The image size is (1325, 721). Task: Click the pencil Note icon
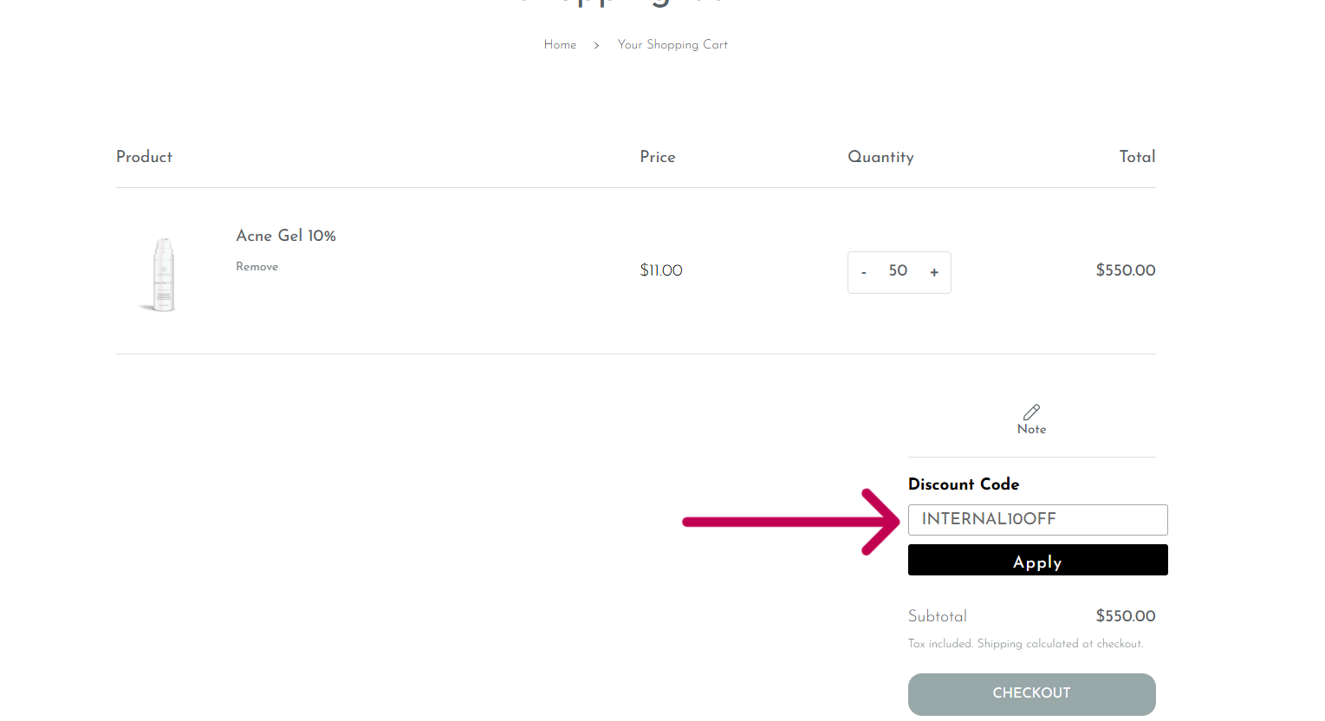pyautogui.click(x=1031, y=412)
